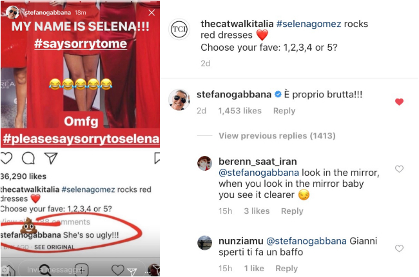Reply to stefanogabbana's comment
419x277 pixels.
(284, 111)
